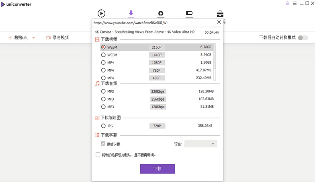
Task: Open the Burn disc tab icon
Action: pos(161,14)
